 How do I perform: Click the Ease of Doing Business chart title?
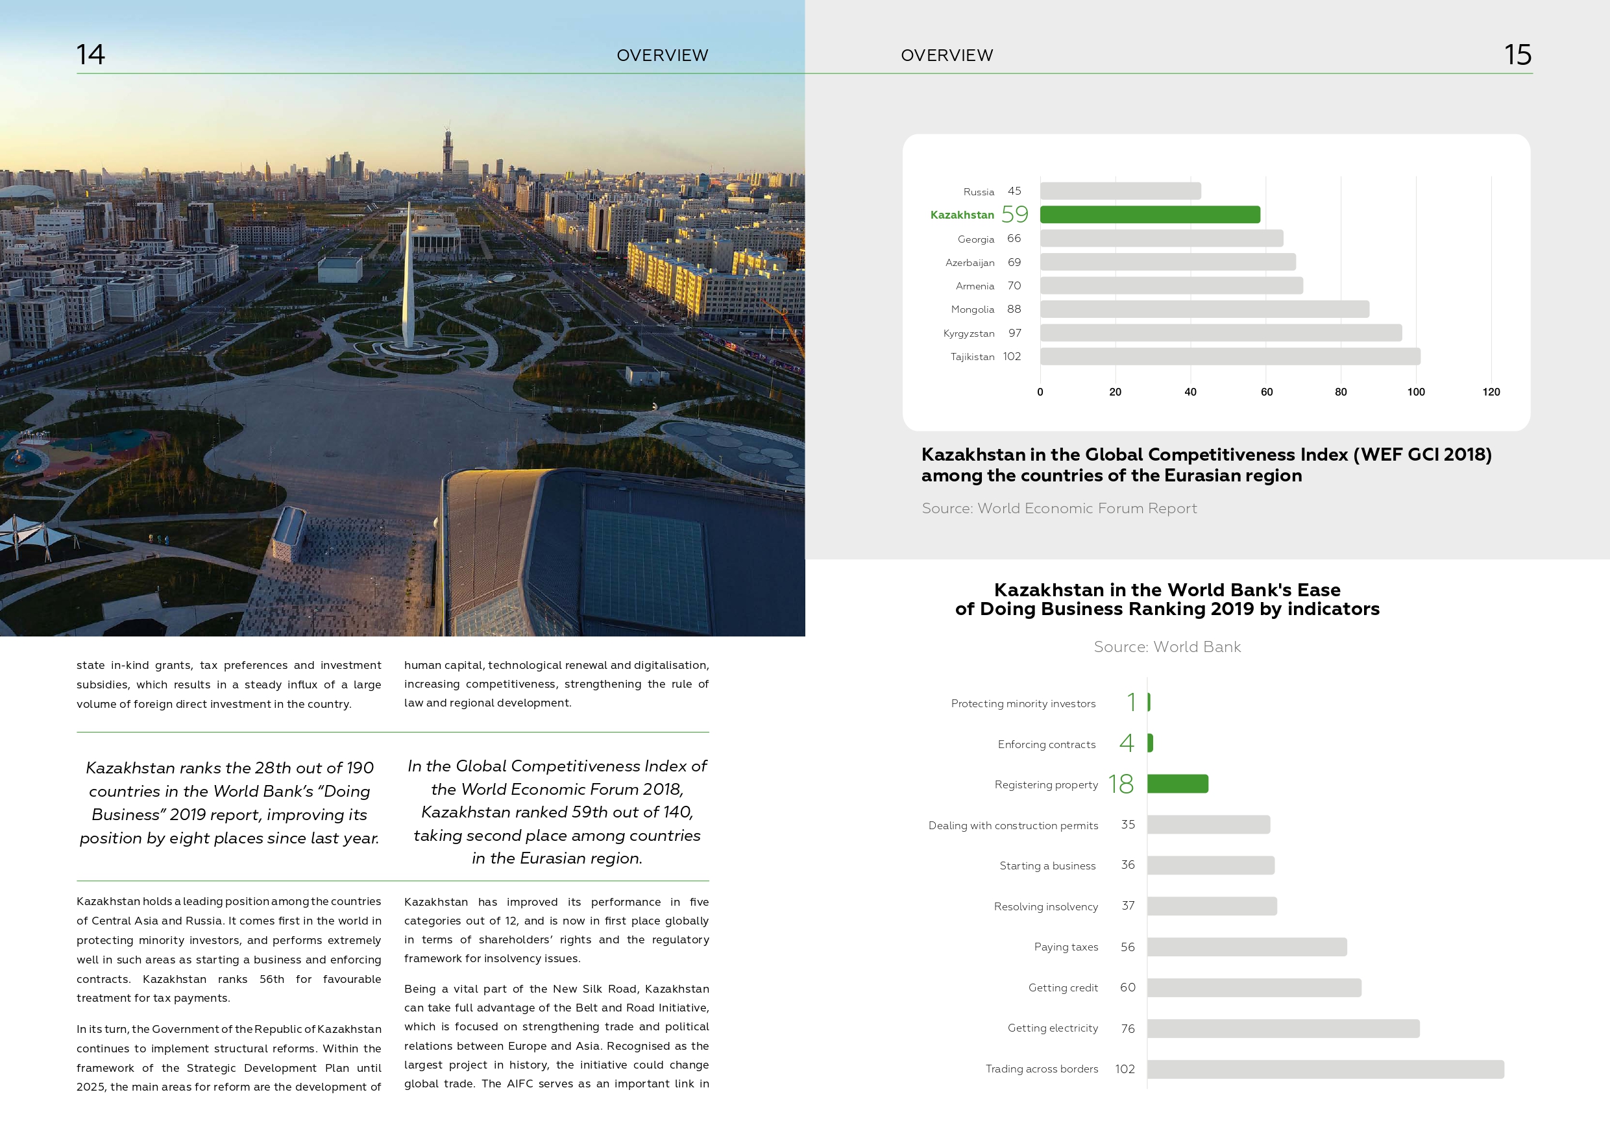pos(1167,599)
